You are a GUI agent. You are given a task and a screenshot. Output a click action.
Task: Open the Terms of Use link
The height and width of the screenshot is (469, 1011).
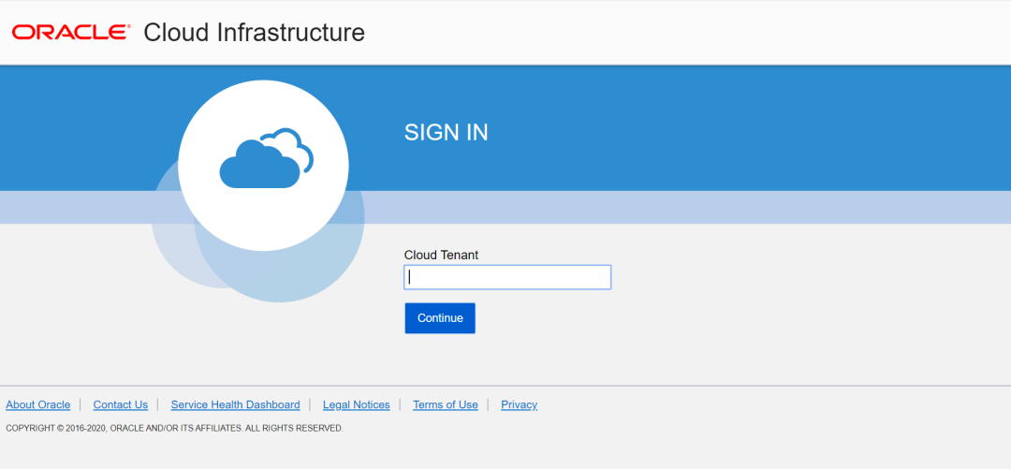click(x=446, y=404)
